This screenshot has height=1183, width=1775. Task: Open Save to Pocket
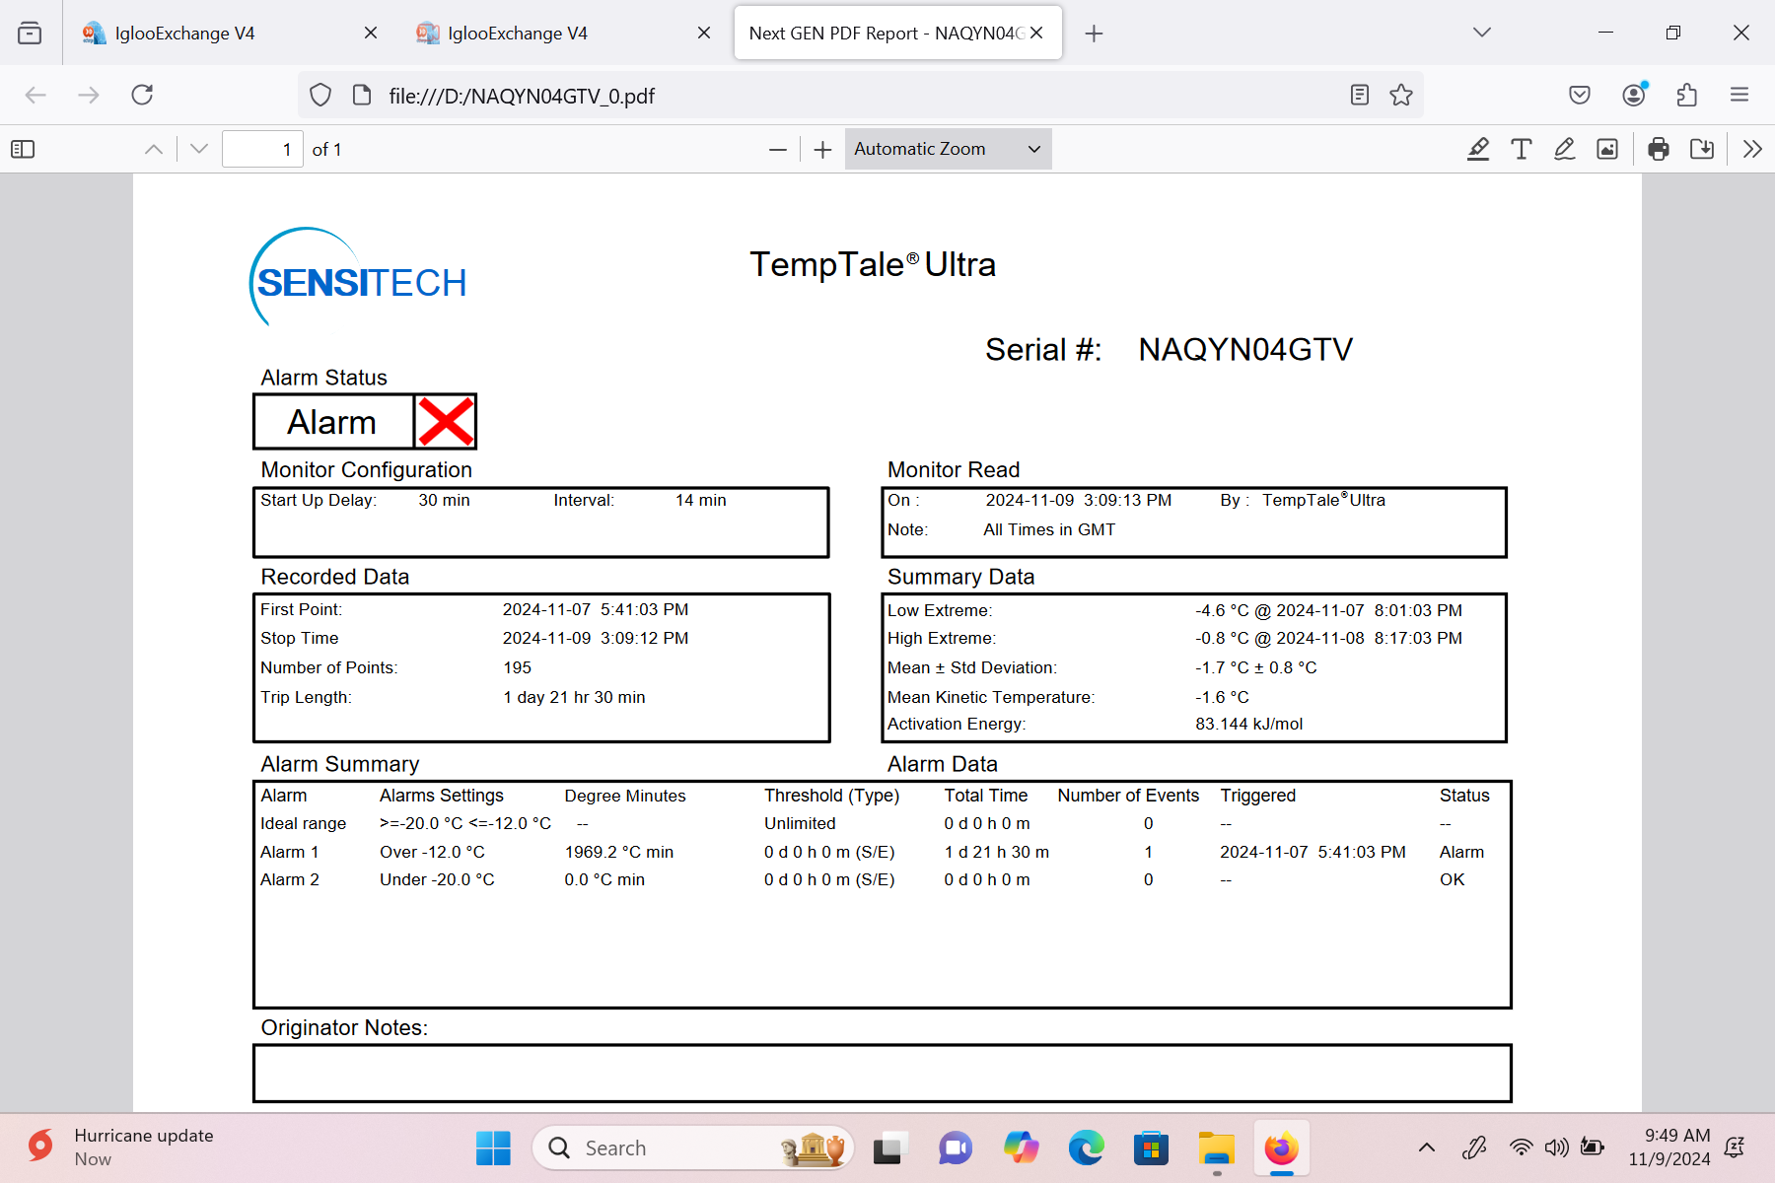pos(1580,95)
